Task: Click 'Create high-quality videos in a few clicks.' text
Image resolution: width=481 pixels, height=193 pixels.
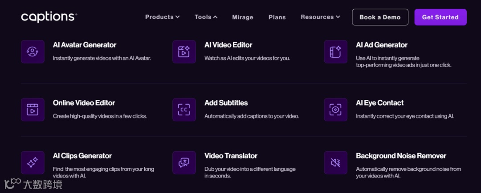Action: click(x=100, y=116)
